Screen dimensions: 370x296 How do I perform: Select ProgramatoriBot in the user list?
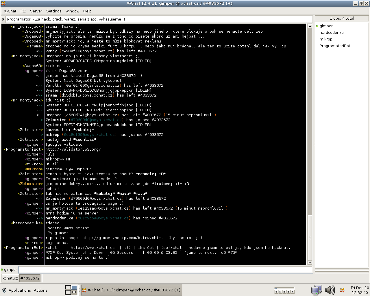[x=335, y=46]
